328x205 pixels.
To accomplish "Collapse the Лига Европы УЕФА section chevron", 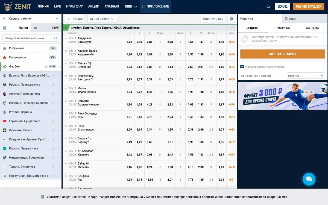I will point(232,28).
